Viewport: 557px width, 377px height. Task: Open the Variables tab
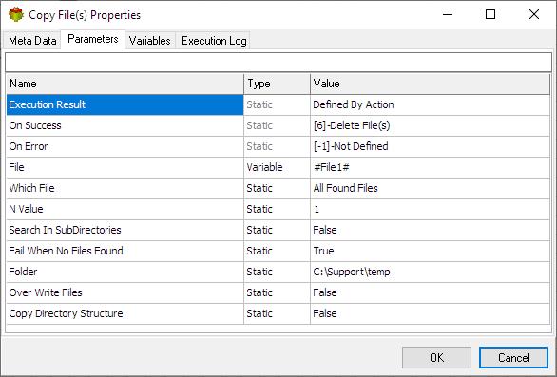point(150,41)
